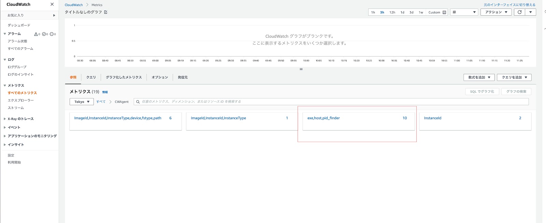Open アラーム状態 in the sidebar
The image size is (546, 223).
[17, 41]
